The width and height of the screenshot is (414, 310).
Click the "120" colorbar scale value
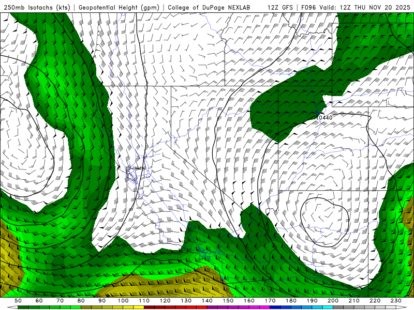tap(165, 301)
